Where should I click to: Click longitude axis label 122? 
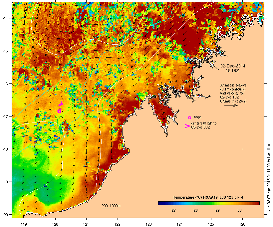point(118,224)
